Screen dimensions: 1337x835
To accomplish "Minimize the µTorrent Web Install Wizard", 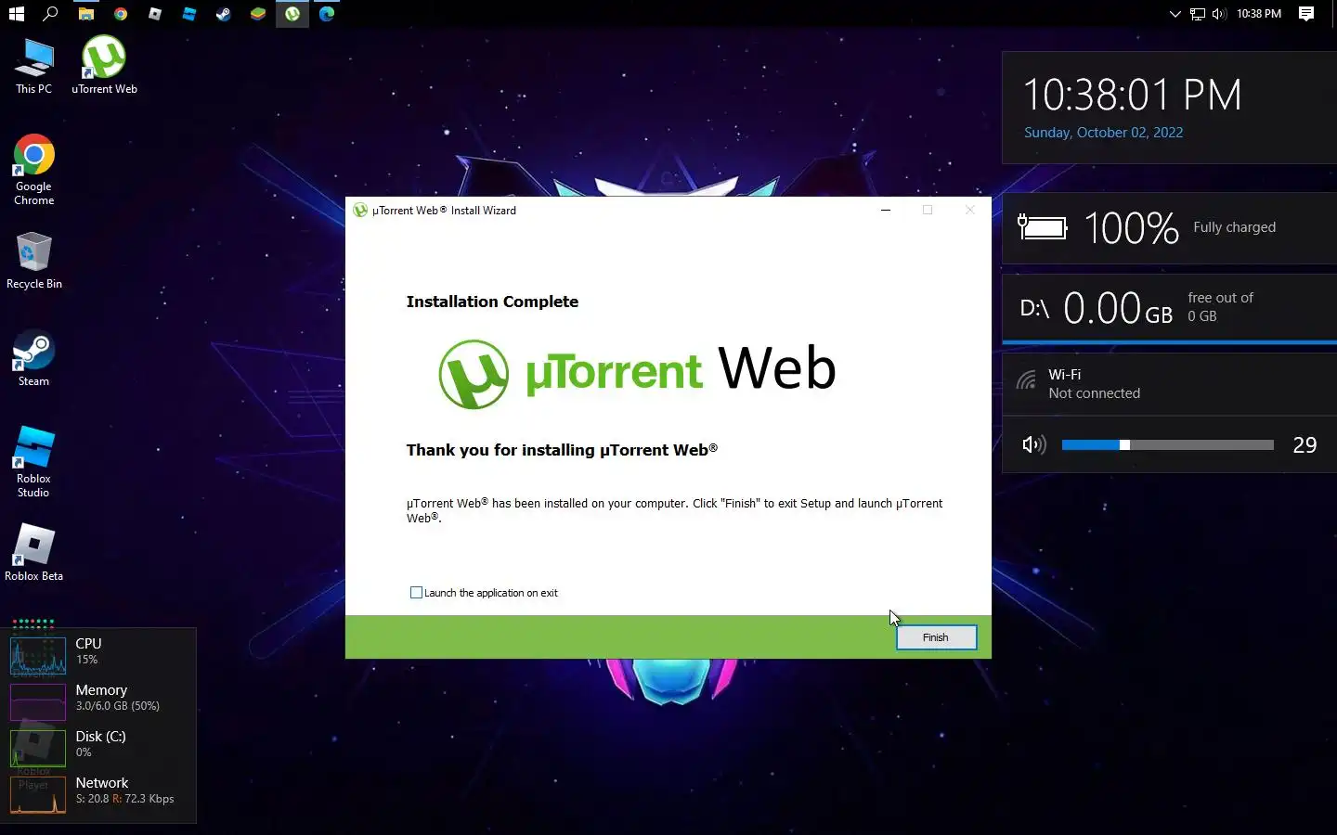I will point(886,211).
